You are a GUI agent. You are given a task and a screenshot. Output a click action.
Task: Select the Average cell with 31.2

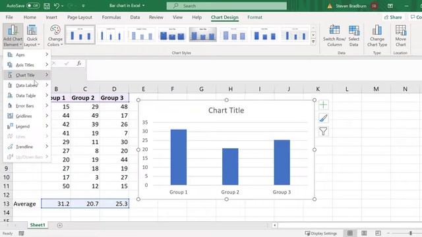(56, 203)
